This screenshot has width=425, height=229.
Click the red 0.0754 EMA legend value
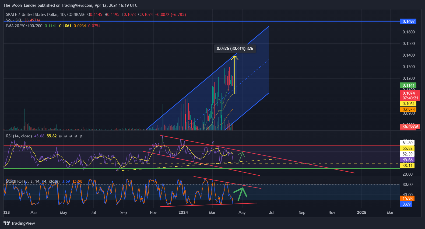tap(94, 26)
